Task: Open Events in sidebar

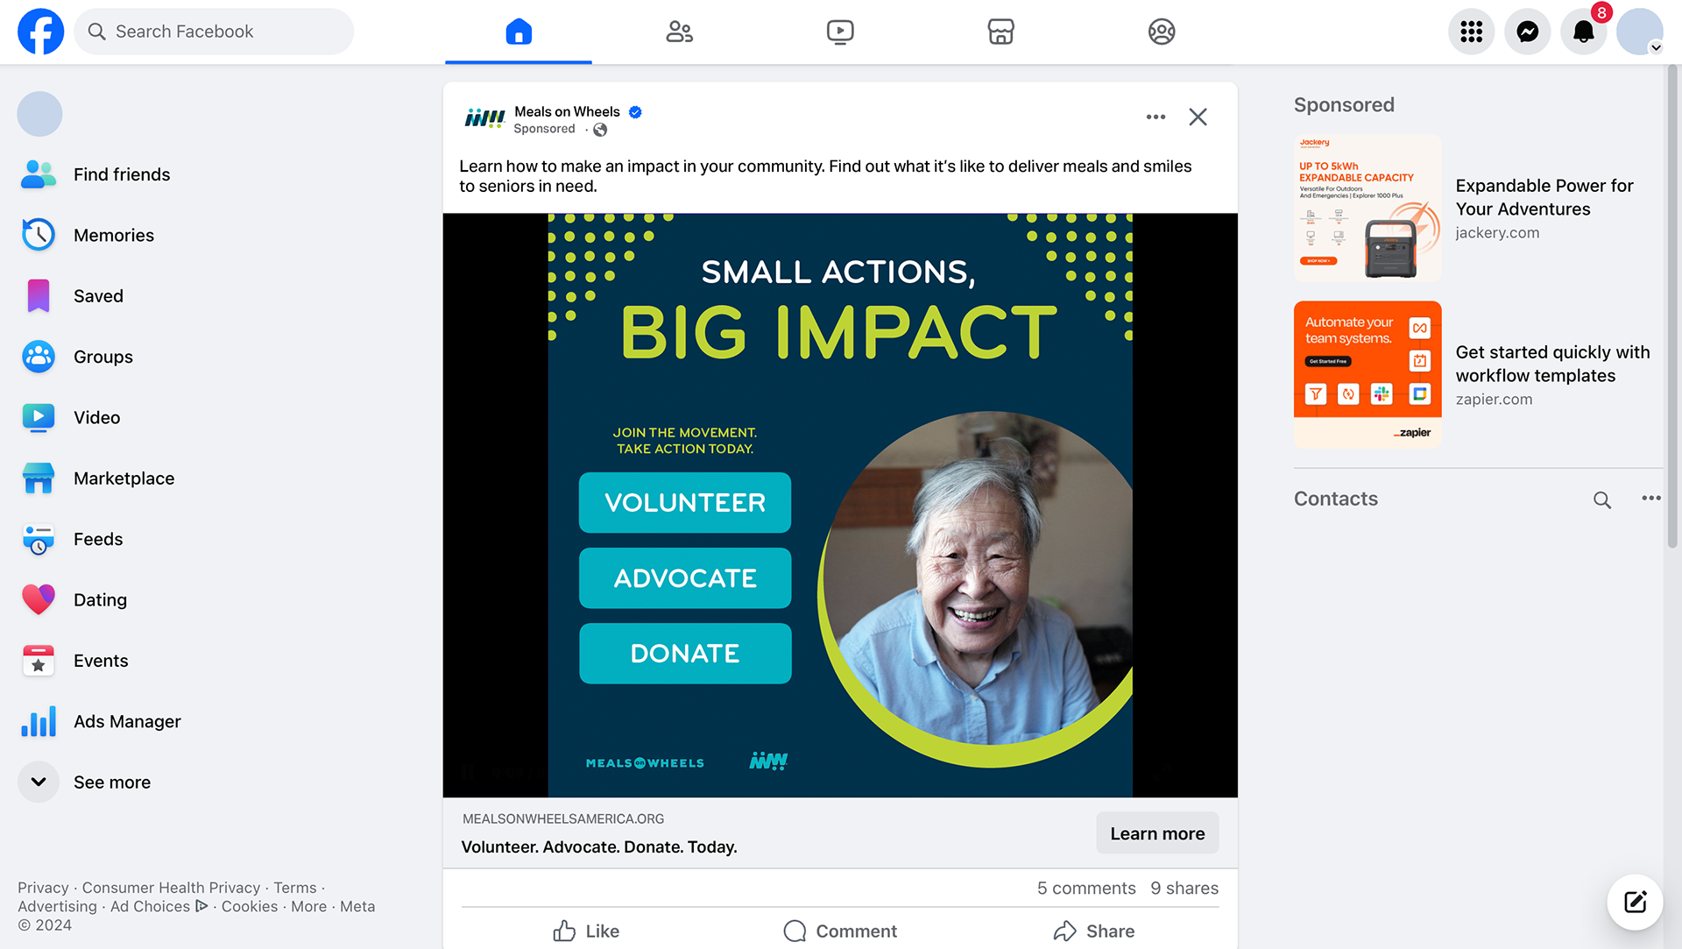Action: (x=101, y=661)
